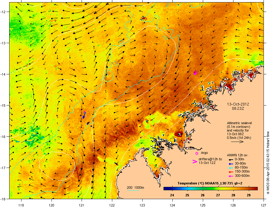Click latitude axis label -16

(x=3, y=137)
